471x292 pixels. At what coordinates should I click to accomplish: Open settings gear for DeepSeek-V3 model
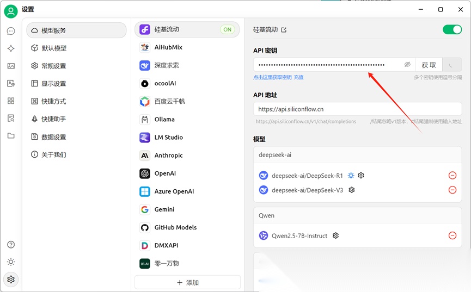click(351, 190)
